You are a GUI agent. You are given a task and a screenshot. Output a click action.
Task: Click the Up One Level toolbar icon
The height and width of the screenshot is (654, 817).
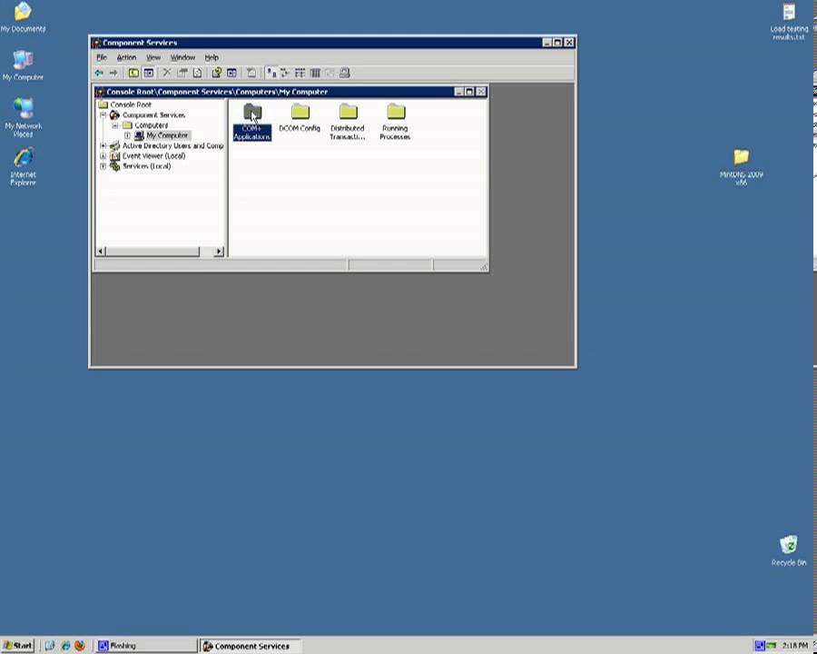tap(134, 73)
